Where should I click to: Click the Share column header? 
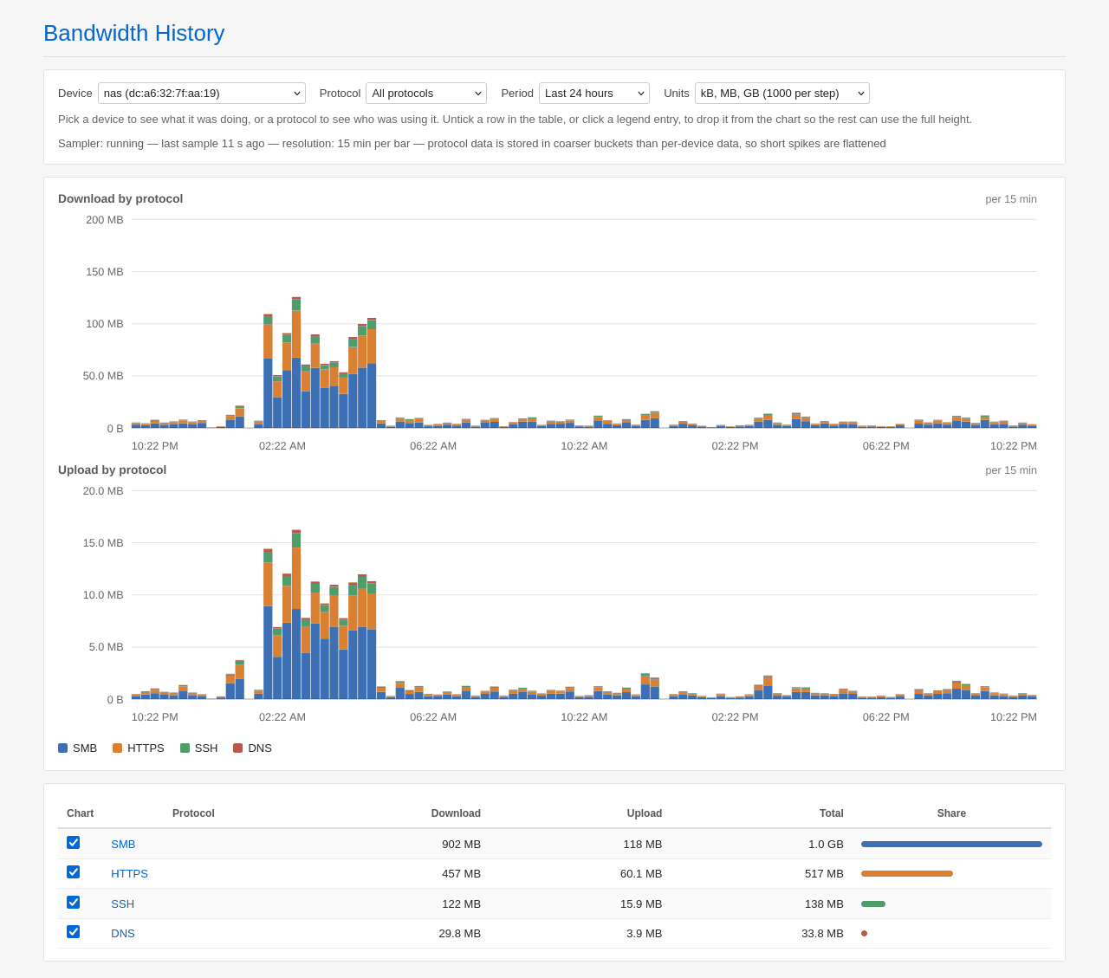[951, 813]
